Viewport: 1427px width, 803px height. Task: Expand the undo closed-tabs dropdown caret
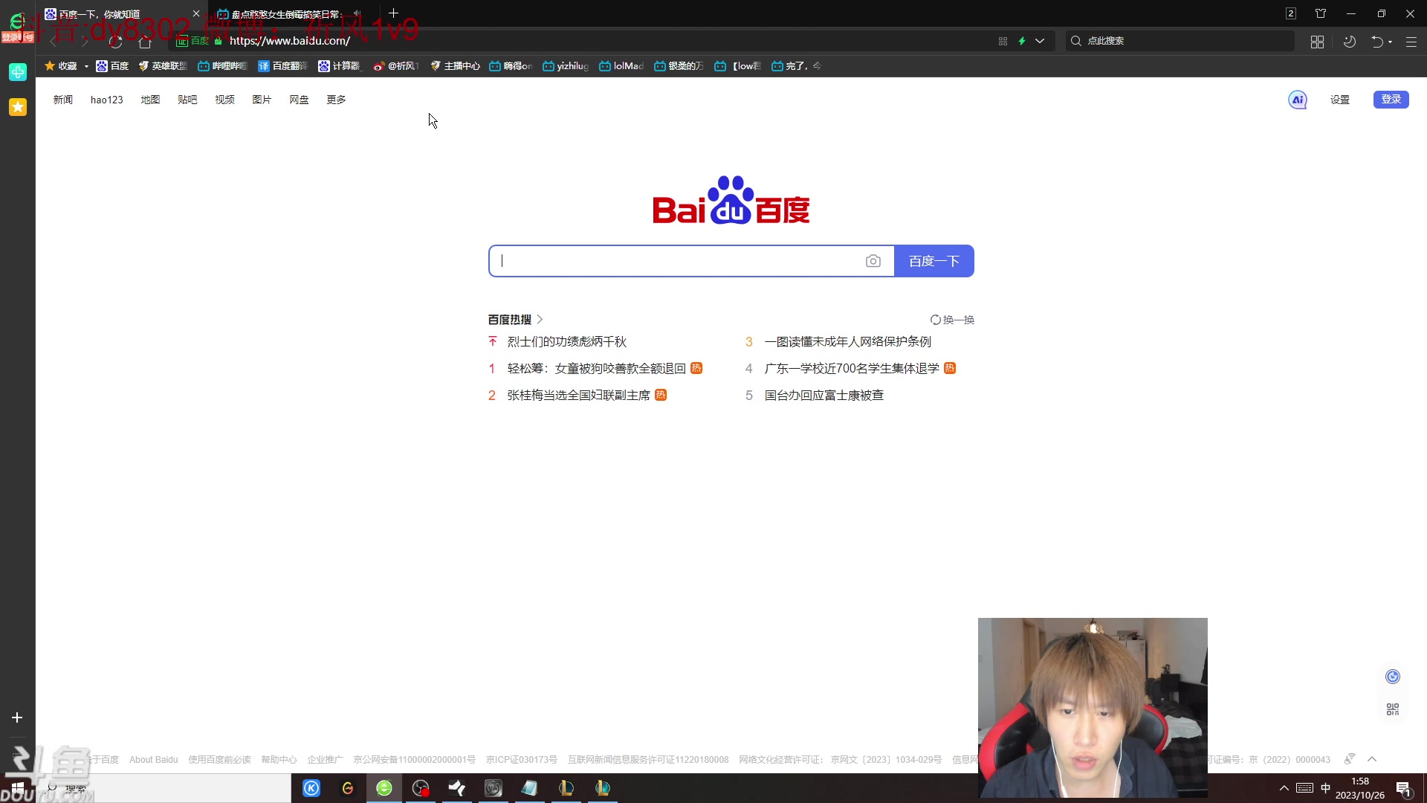tap(1391, 42)
